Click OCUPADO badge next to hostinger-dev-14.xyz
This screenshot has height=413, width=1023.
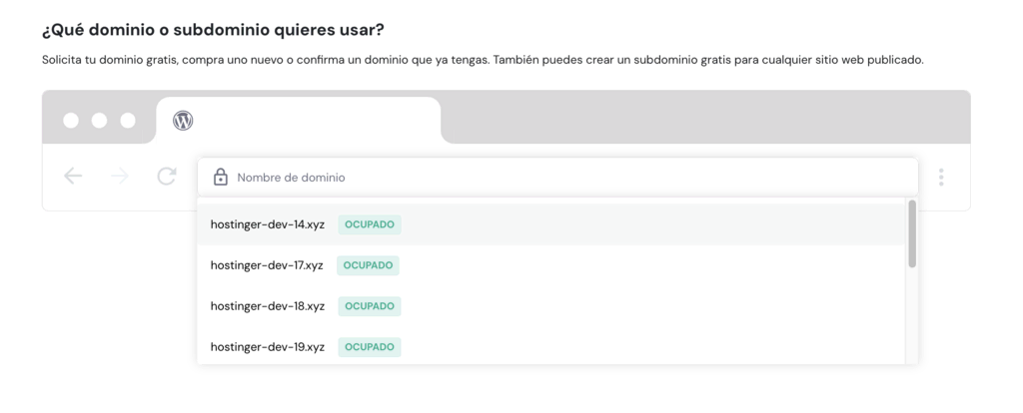point(370,224)
